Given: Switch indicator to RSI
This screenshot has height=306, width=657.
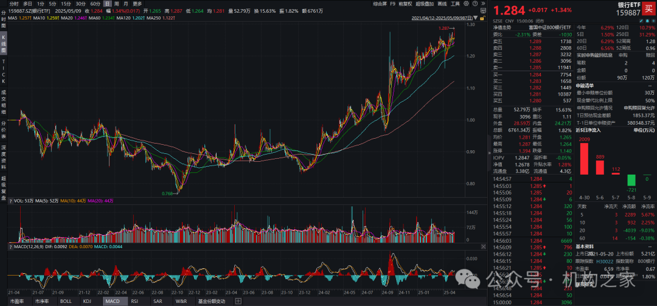Looking at the screenshot, I should tap(134, 301).
